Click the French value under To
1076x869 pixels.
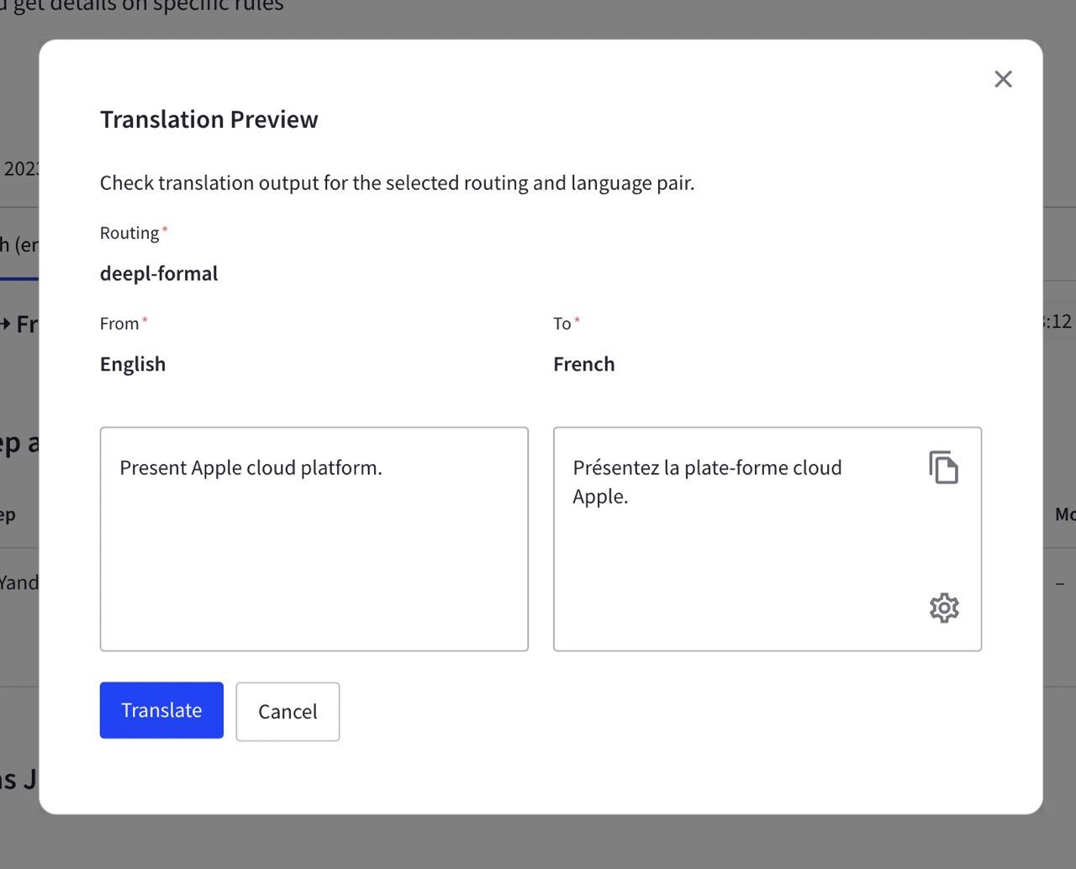(x=583, y=363)
